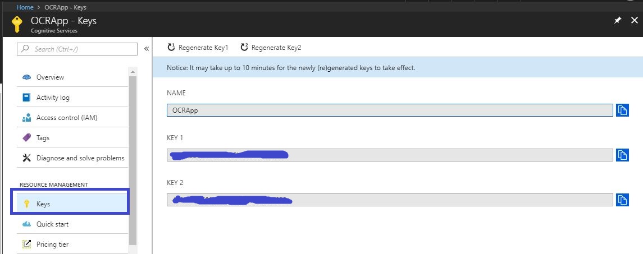Click the NAME field containing OCRApp
The width and height of the screenshot is (643, 254).
click(x=390, y=110)
